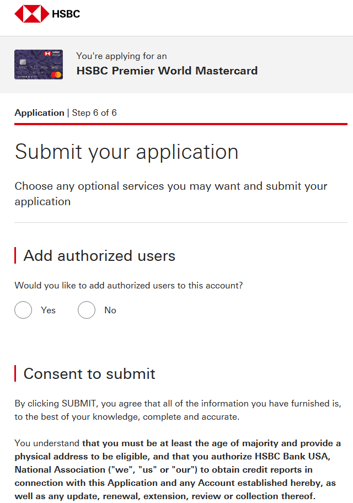Click the bold age of majority paragraph
The height and width of the screenshot is (503, 353).
(x=178, y=469)
